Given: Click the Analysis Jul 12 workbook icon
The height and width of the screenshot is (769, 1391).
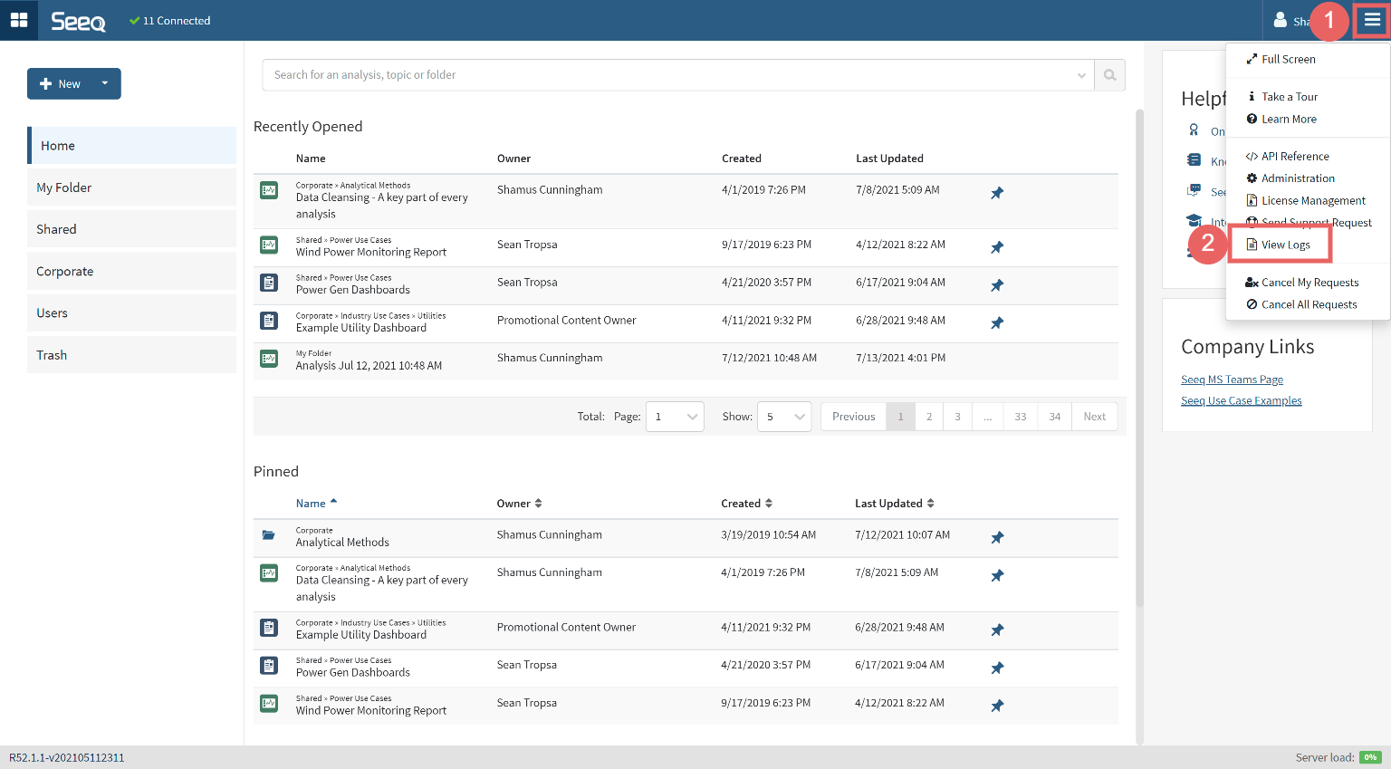Looking at the screenshot, I should tap(269, 359).
